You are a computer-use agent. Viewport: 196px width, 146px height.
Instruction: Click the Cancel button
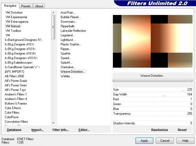point(165,141)
